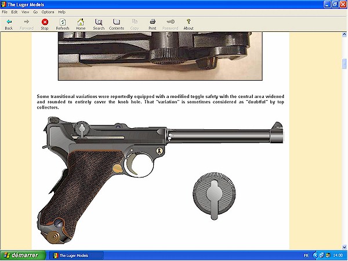The height and width of the screenshot is (261, 348).
Task: Click the greyed Forward arrow button
Action: [x=27, y=24]
